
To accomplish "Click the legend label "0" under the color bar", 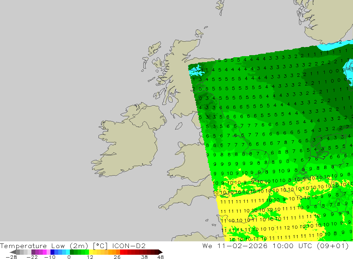I will [69, 257].
